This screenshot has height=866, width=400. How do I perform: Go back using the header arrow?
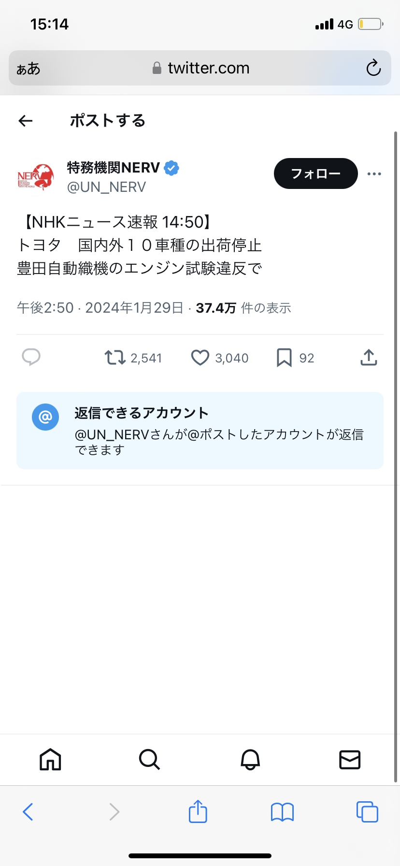tap(26, 121)
